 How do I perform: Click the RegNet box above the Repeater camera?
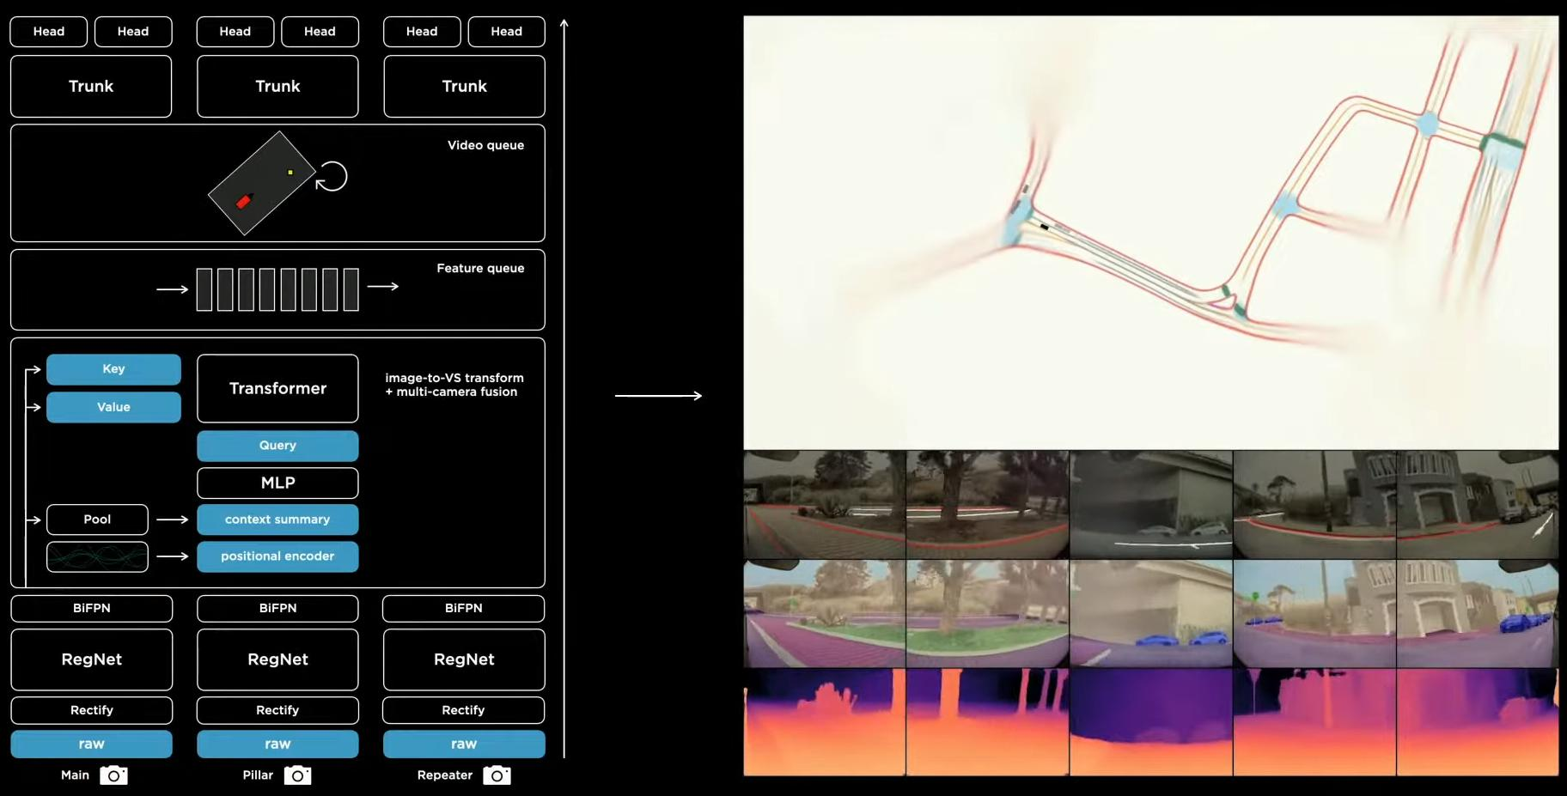tap(464, 659)
